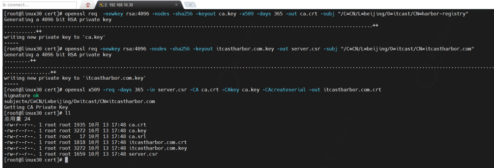Click the file size 17 of ca.srl
The height and width of the screenshot is (168, 494).
point(82,137)
